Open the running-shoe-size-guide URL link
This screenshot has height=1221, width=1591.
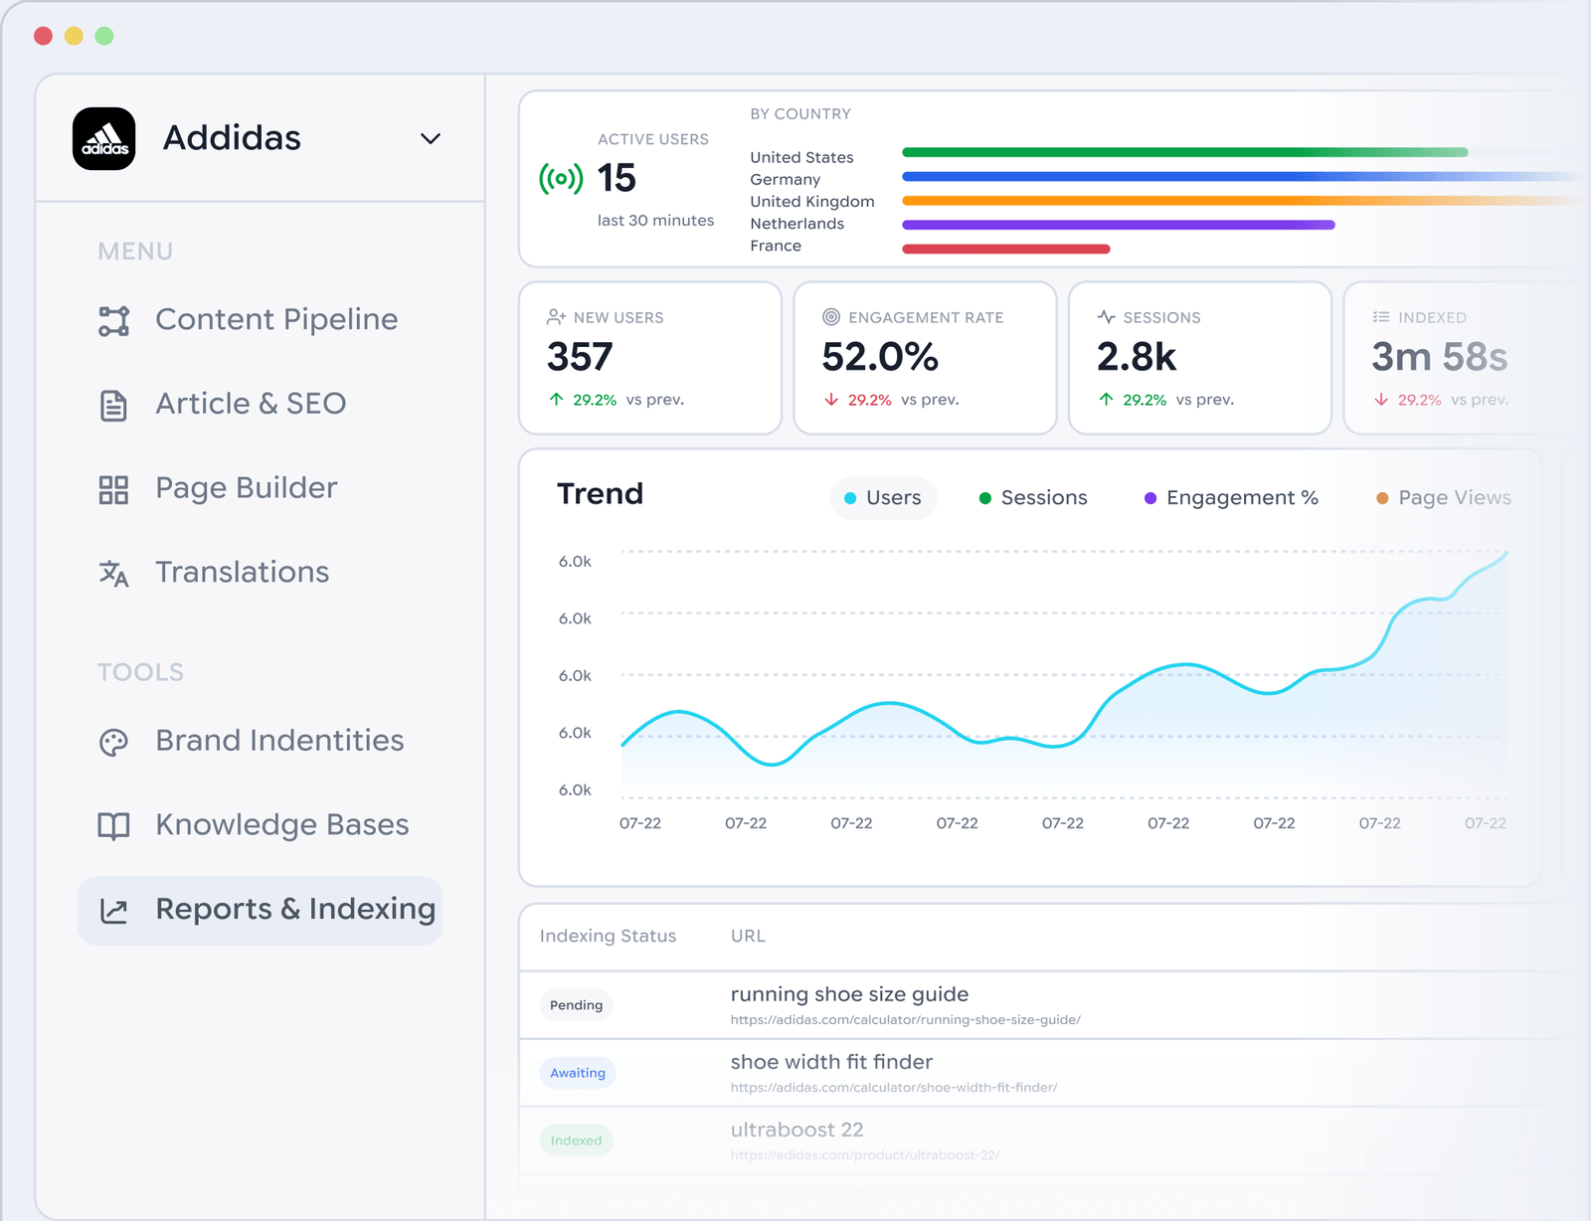[906, 1020]
